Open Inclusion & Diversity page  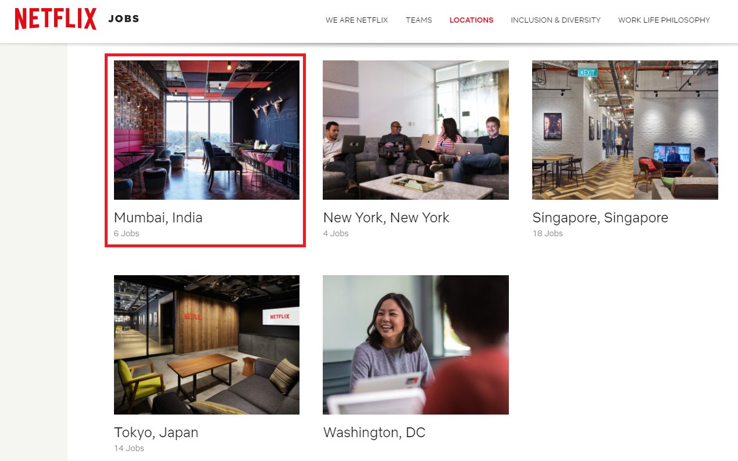click(x=555, y=20)
